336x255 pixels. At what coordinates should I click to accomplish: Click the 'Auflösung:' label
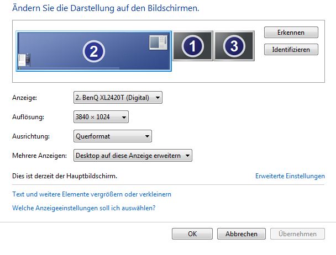[28, 117]
